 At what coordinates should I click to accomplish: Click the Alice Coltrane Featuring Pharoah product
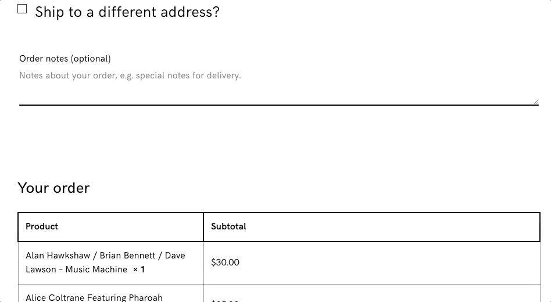(94, 297)
